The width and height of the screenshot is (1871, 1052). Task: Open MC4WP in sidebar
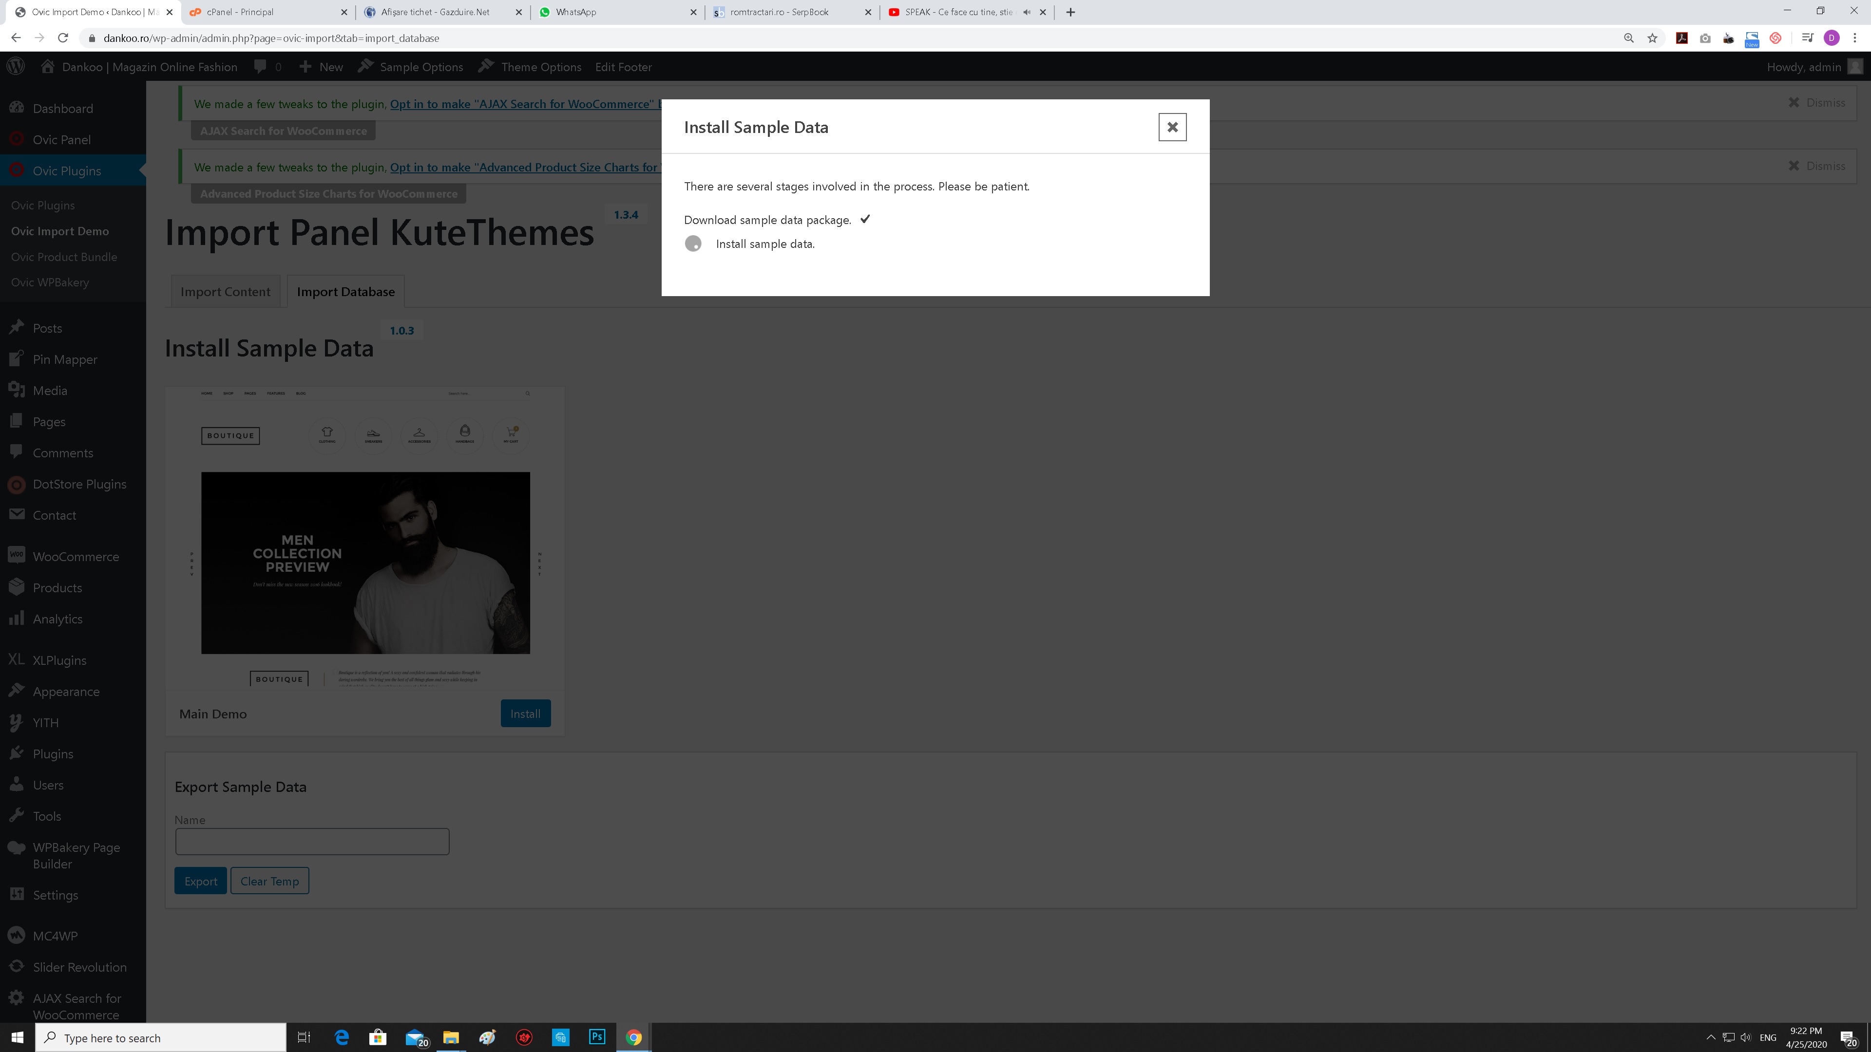[73, 937]
